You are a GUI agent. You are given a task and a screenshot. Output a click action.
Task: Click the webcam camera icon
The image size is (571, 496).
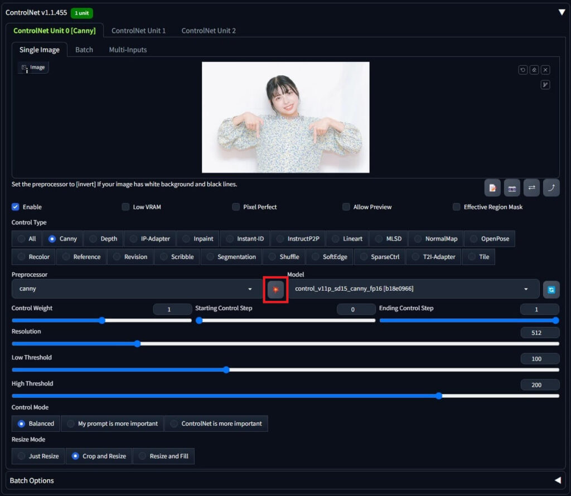pos(512,188)
